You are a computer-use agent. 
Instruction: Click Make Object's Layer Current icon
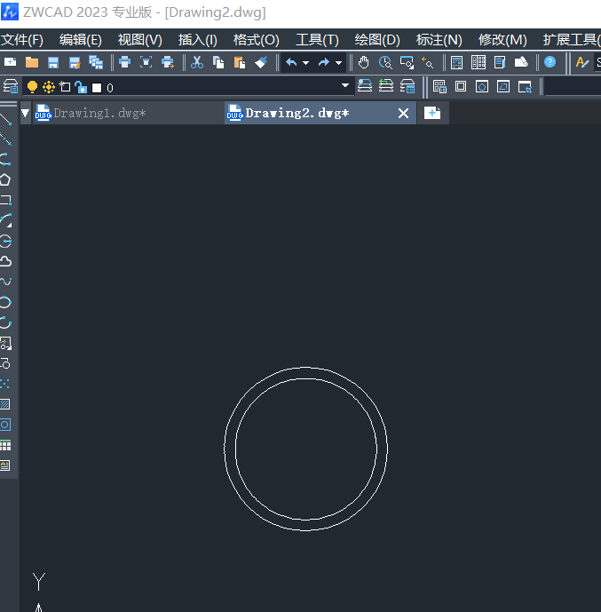point(365,85)
